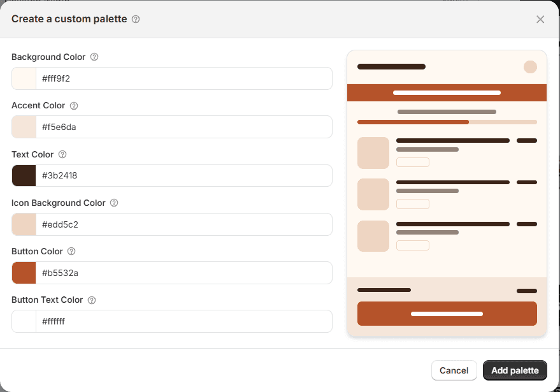Click the Icon Background Color label

(x=58, y=203)
